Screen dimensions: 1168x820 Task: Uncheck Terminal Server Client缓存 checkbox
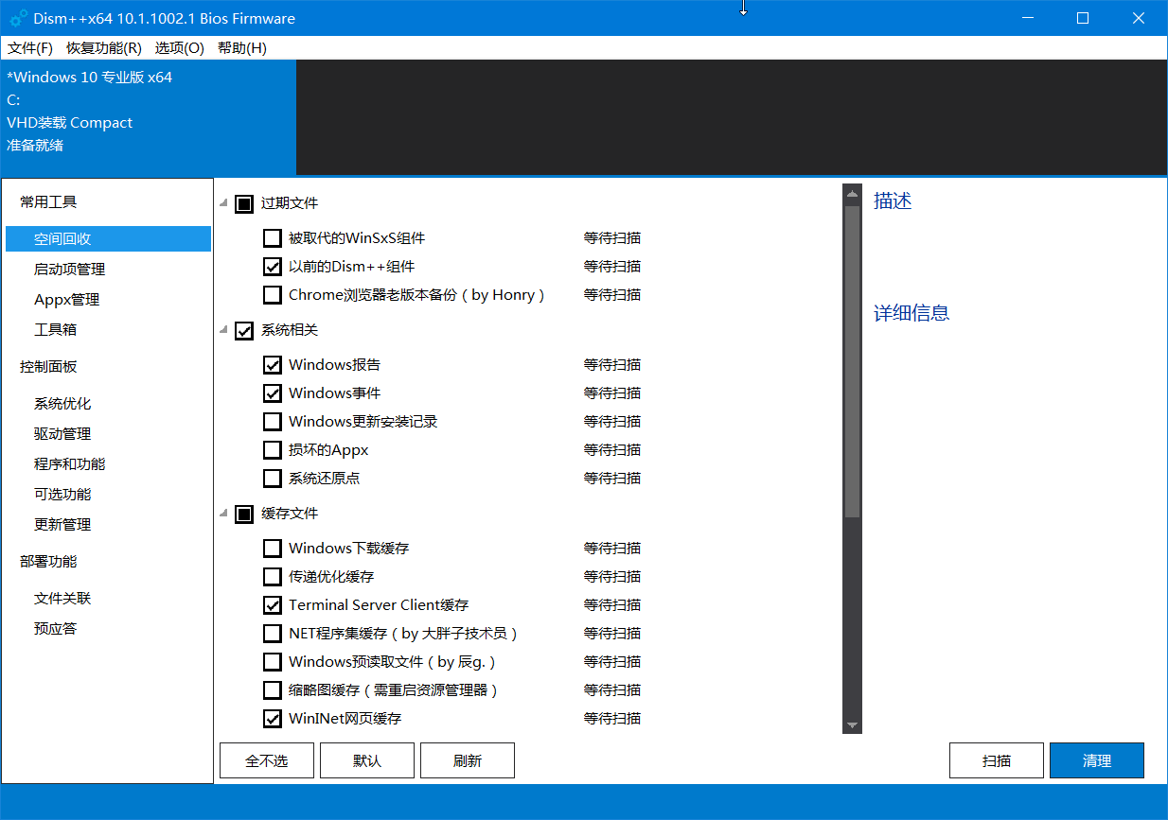[x=273, y=605]
